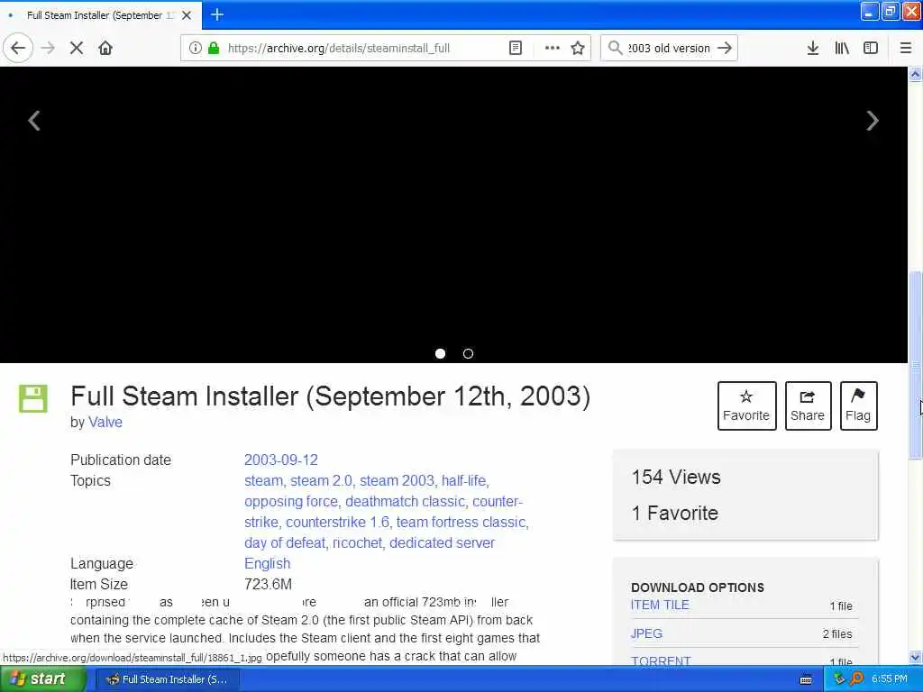Select first carousel dot

pyautogui.click(x=440, y=353)
